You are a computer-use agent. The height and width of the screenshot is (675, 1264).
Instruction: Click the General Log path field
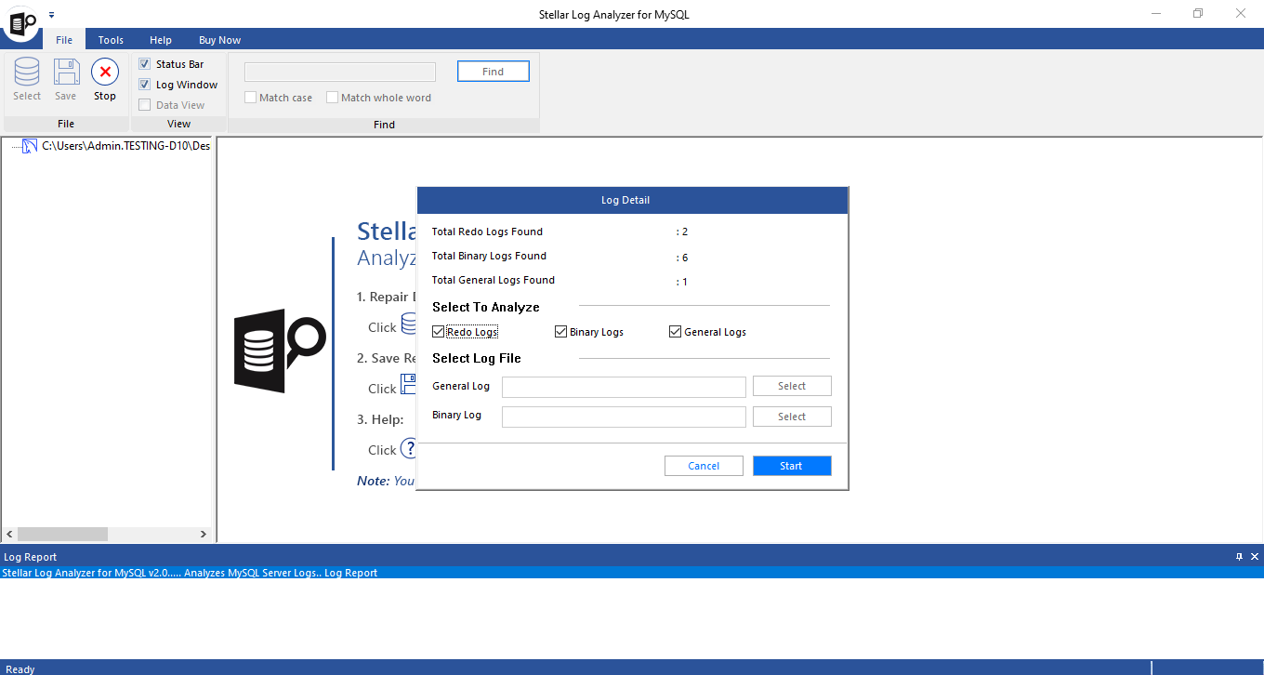point(624,387)
